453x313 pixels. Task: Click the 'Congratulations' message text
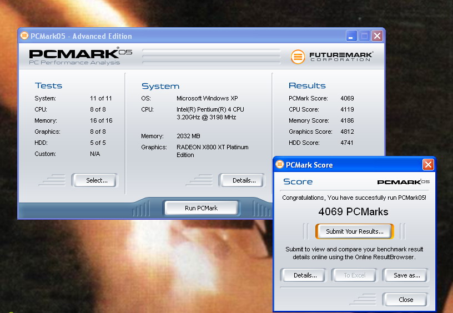[354, 198]
